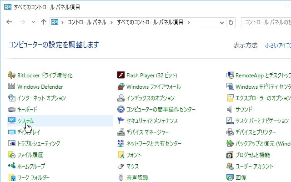
Task: Click the システム monitor icon
Action: [12, 121]
